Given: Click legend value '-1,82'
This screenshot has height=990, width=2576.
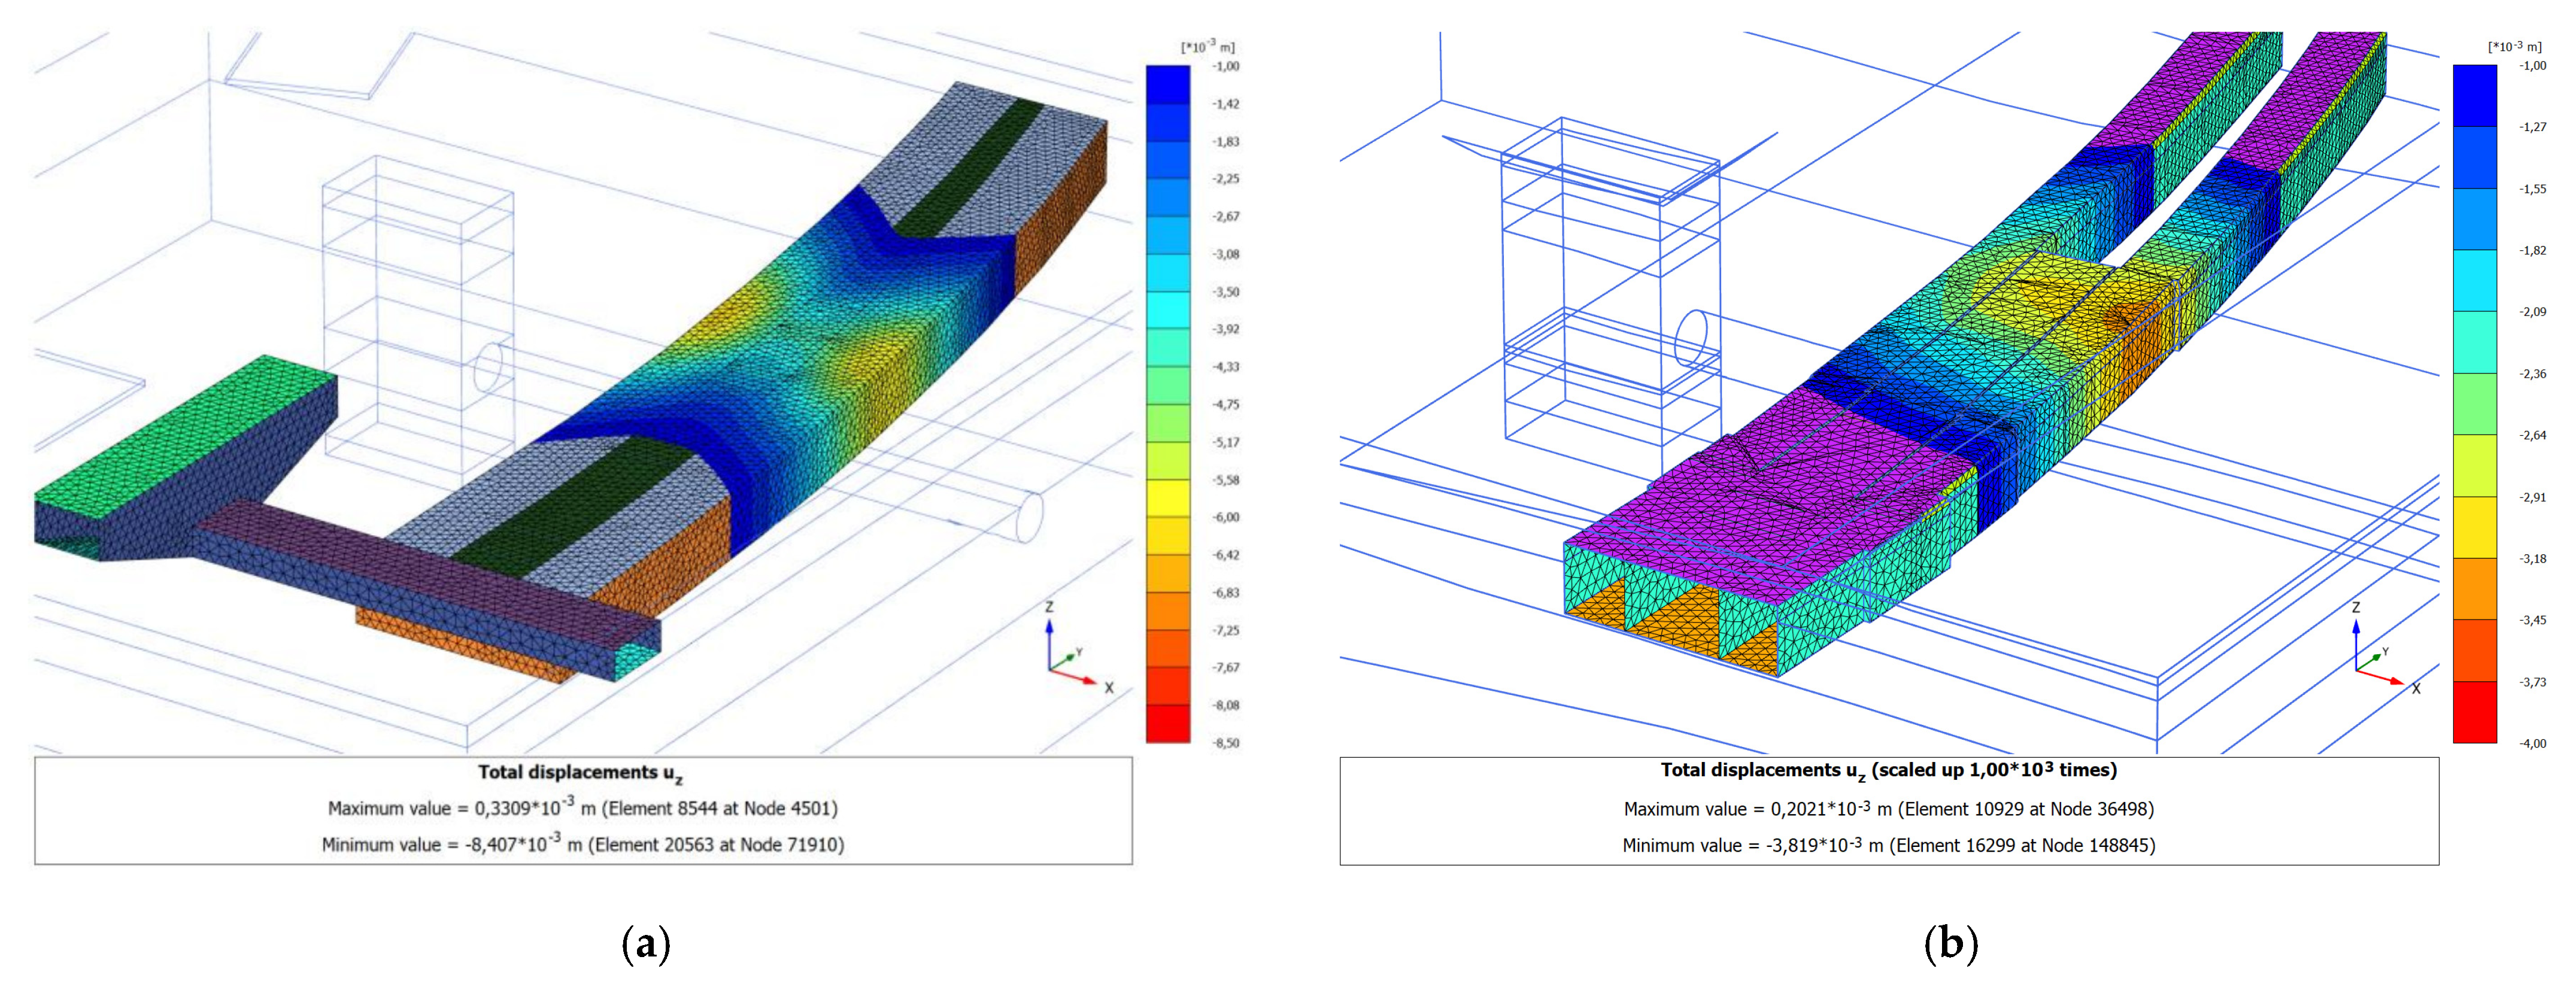Looking at the screenshot, I should pyautogui.click(x=2533, y=250).
